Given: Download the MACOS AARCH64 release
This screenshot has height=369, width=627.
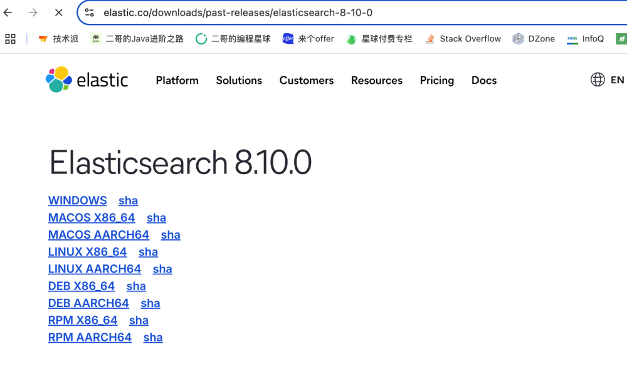Looking at the screenshot, I should click(x=98, y=235).
